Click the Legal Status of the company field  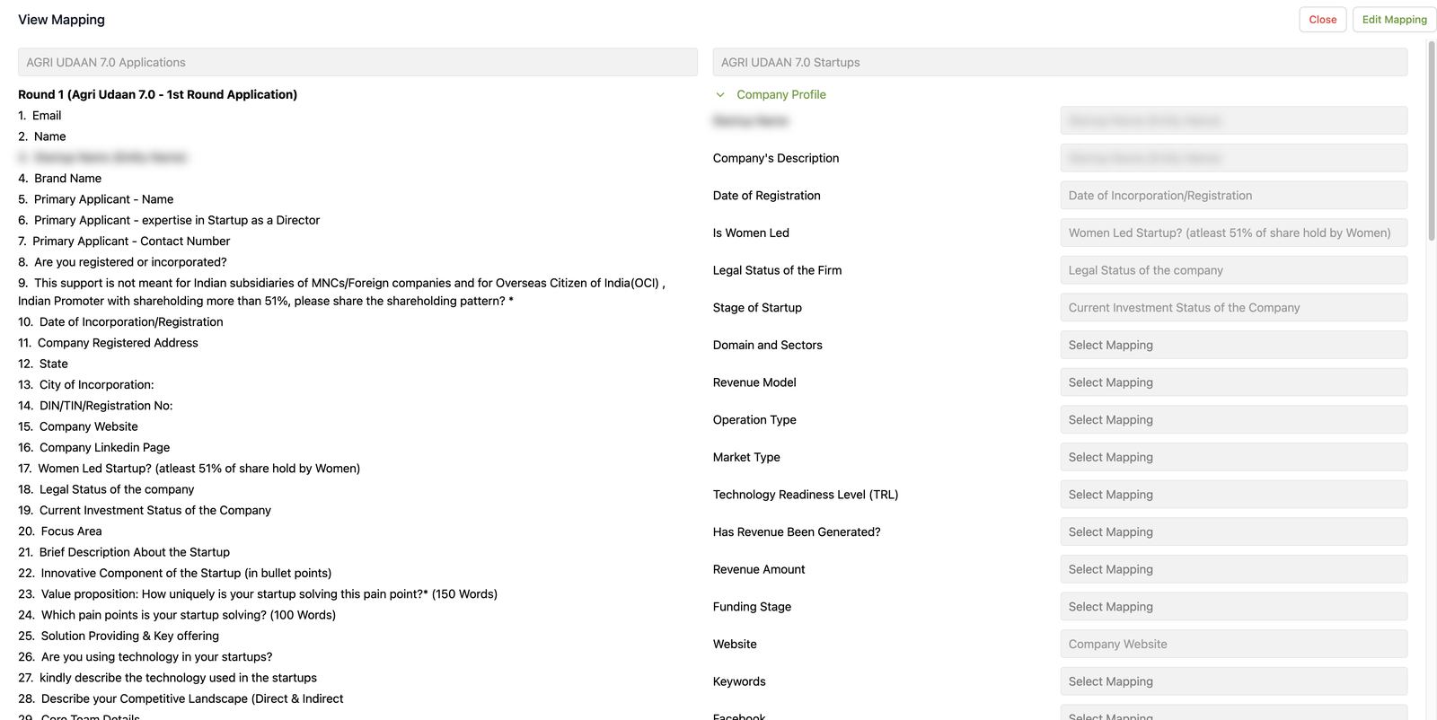pos(1233,270)
